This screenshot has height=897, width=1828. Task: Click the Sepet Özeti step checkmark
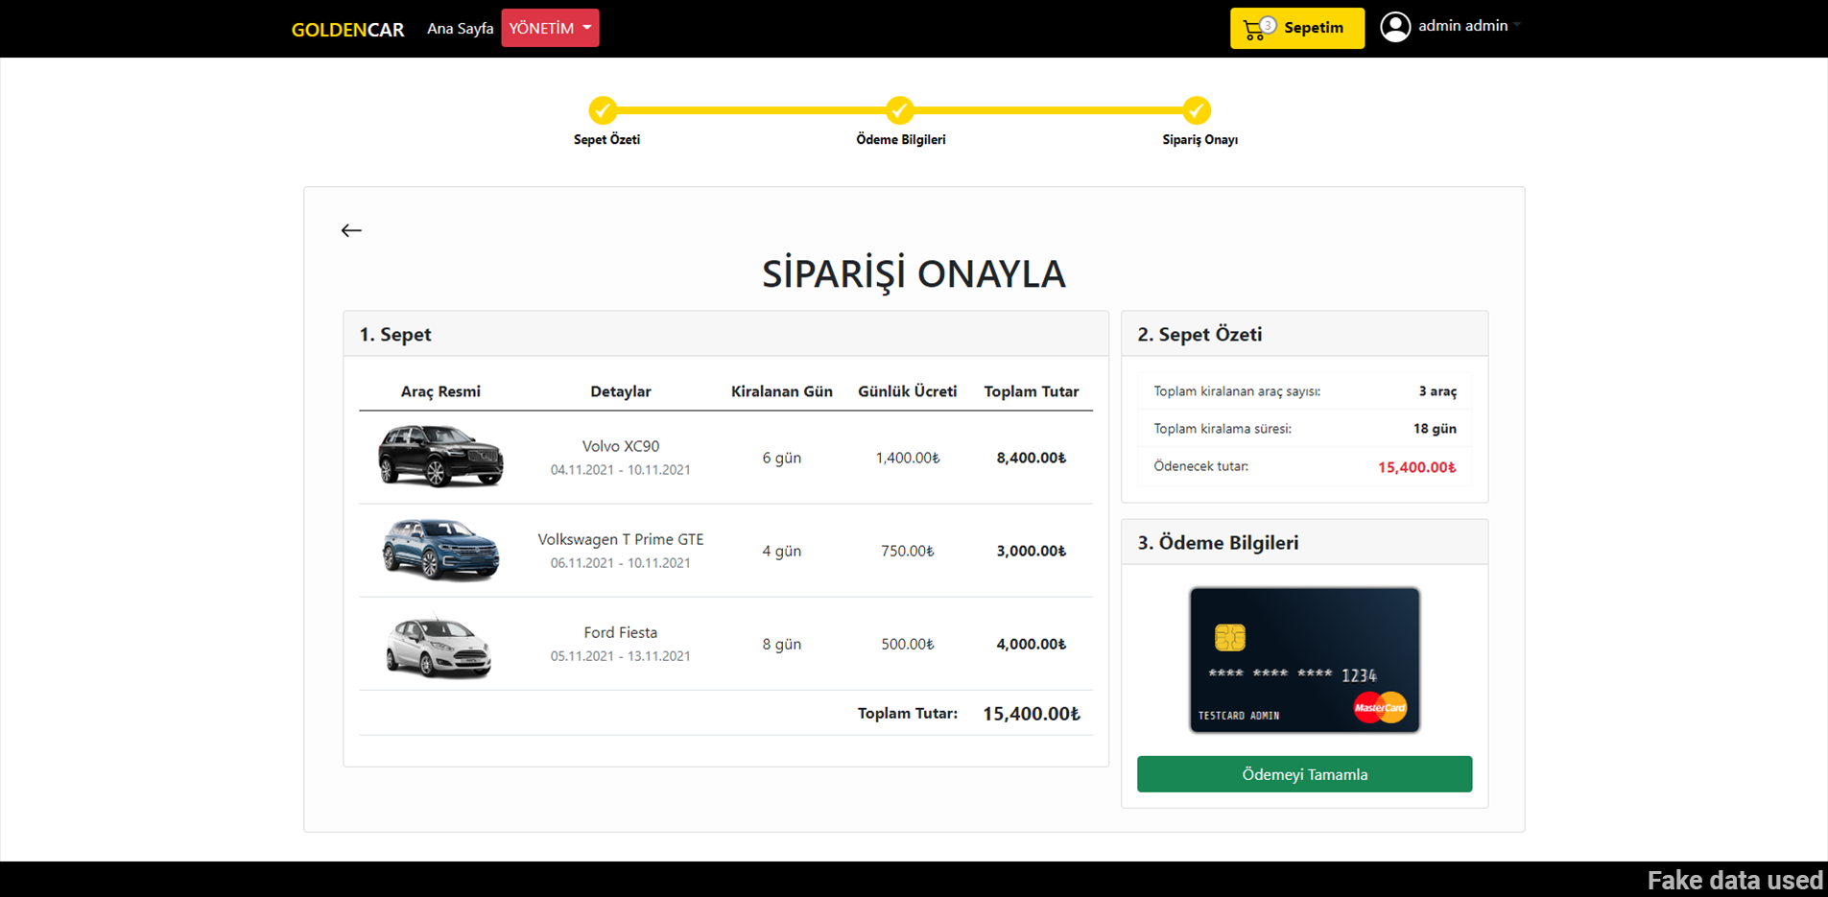[603, 110]
